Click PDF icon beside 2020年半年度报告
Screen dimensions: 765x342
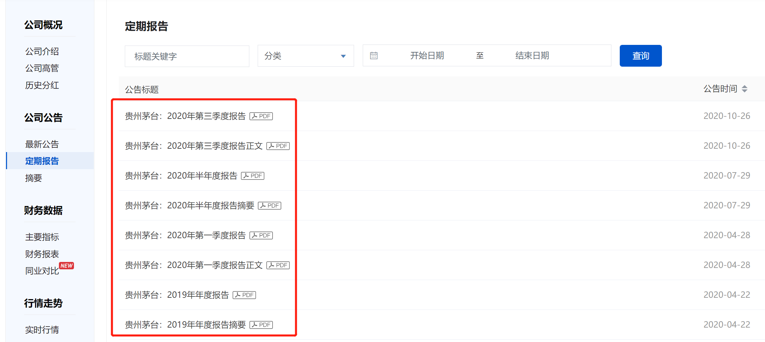click(x=253, y=176)
